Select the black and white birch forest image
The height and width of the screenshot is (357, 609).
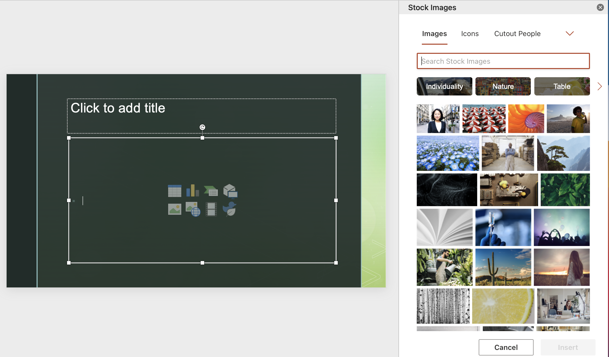[443, 306]
